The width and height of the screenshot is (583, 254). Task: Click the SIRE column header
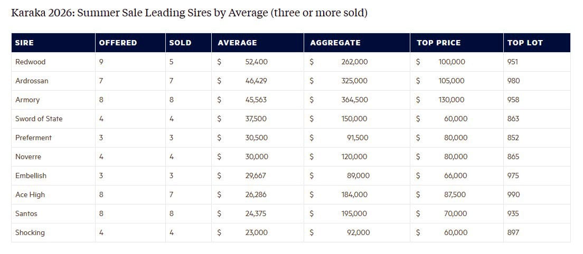point(24,43)
